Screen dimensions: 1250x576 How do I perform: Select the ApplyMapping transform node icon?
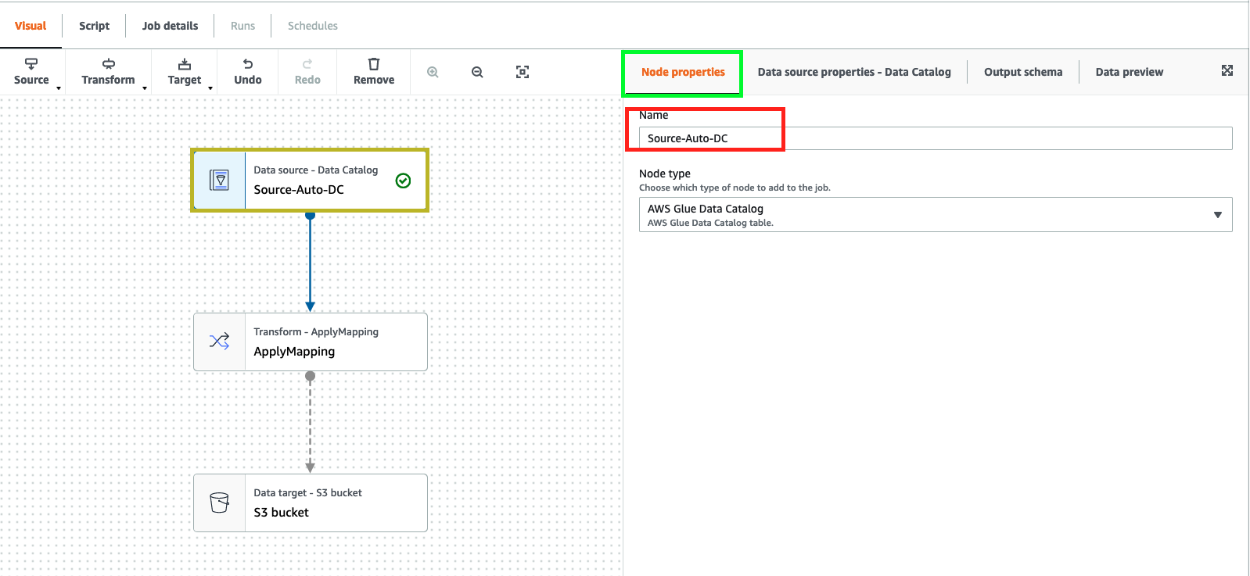pos(220,342)
